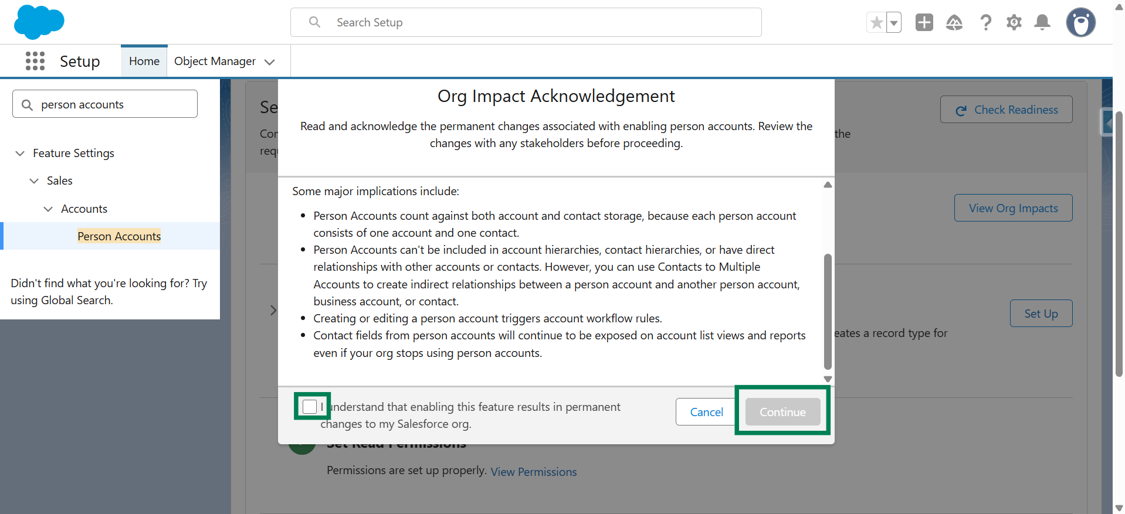Open the Trailhead guidance icon
The image size is (1125, 514).
click(x=954, y=23)
